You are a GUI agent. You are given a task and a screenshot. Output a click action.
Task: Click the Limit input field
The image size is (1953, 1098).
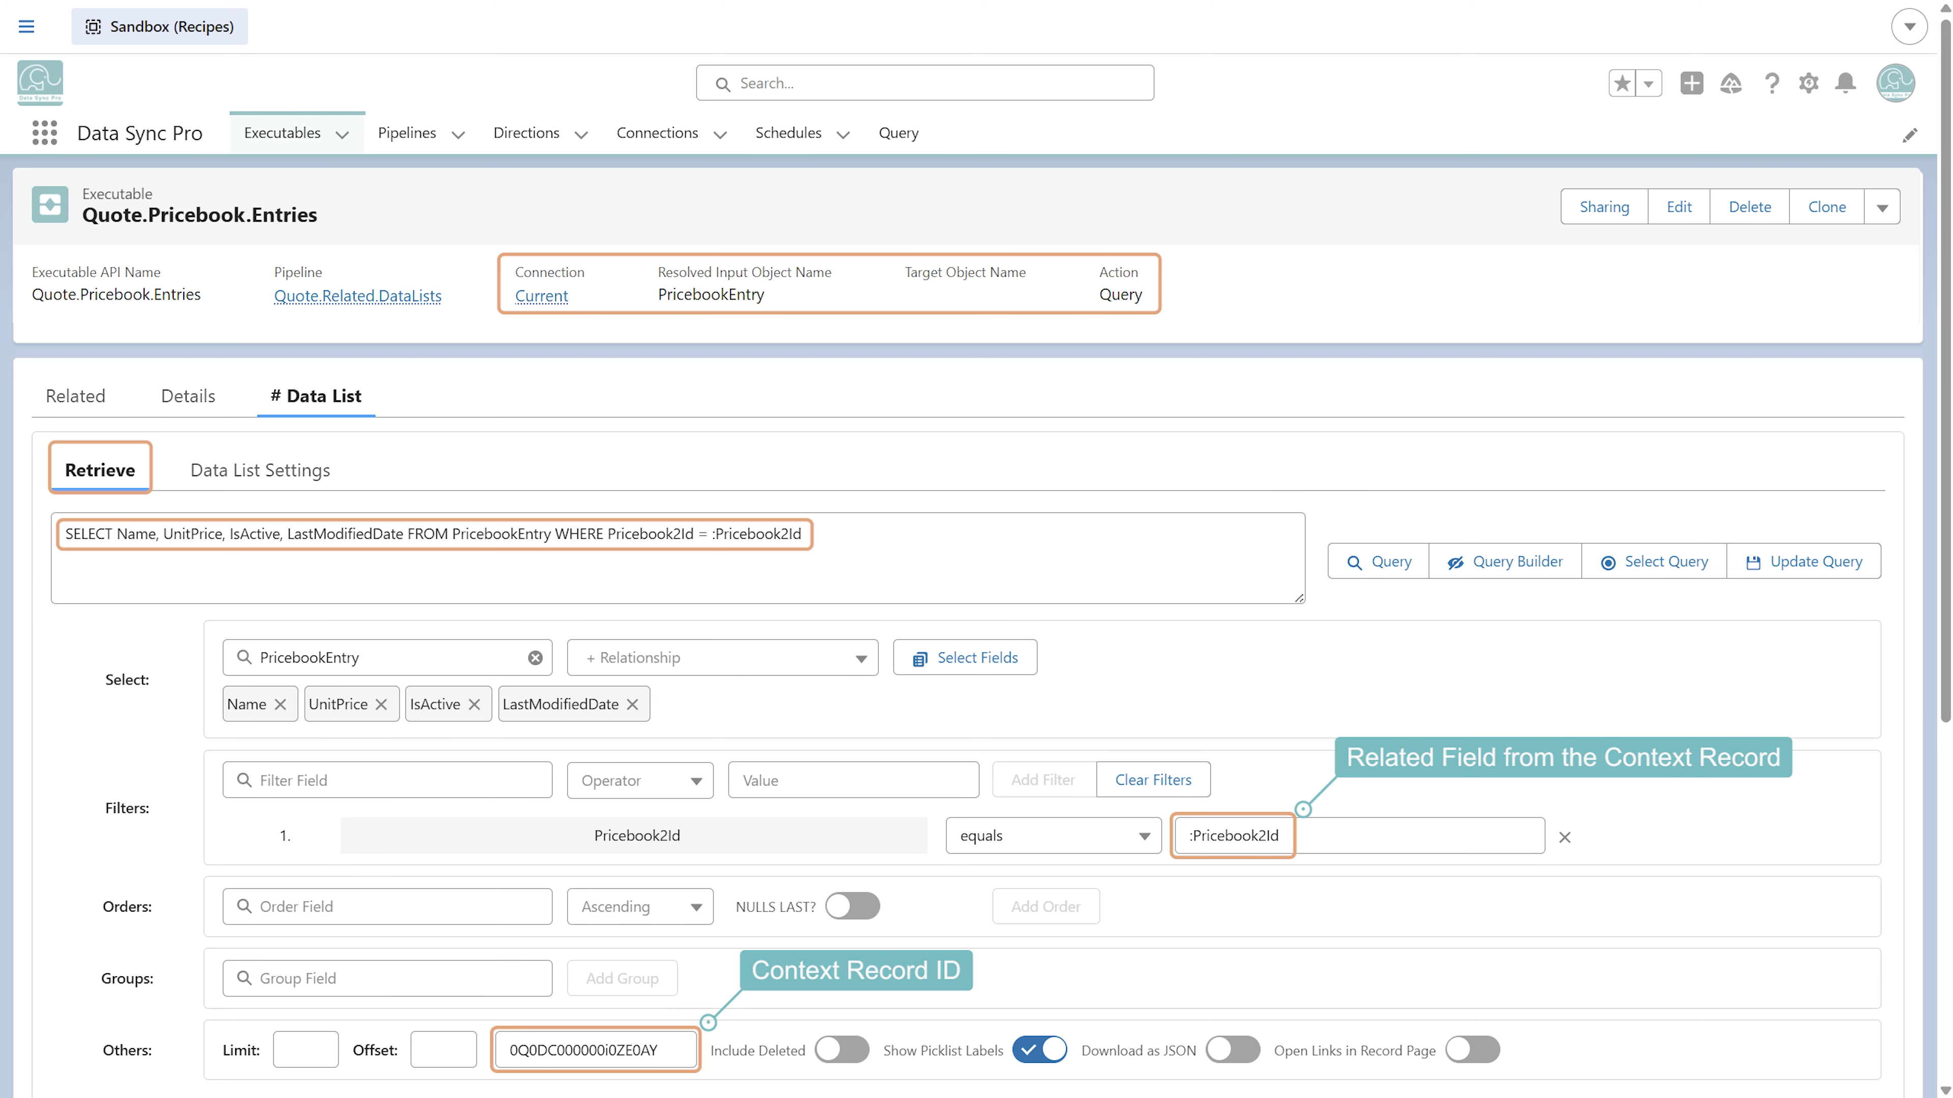(305, 1050)
